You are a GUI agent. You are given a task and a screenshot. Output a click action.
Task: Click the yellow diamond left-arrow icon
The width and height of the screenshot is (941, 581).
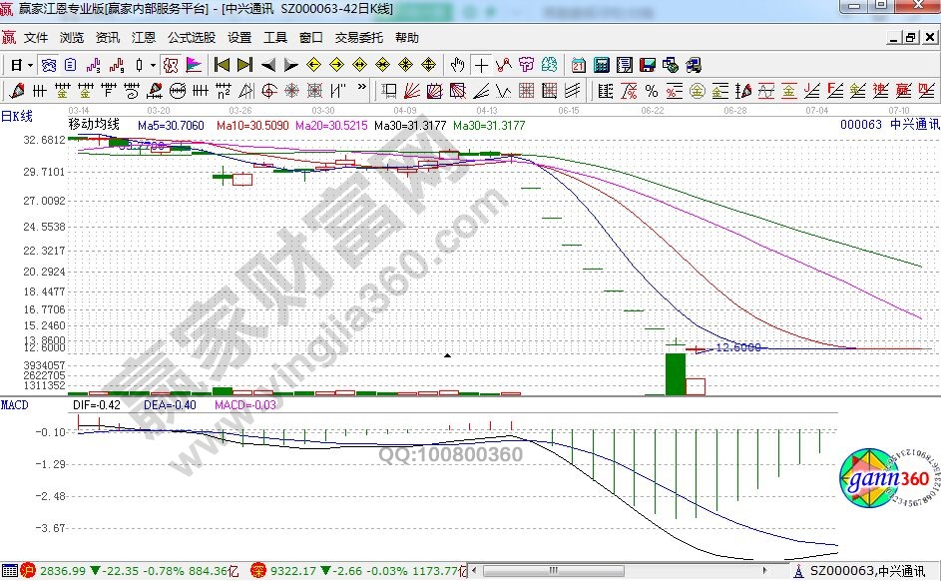click(x=313, y=65)
